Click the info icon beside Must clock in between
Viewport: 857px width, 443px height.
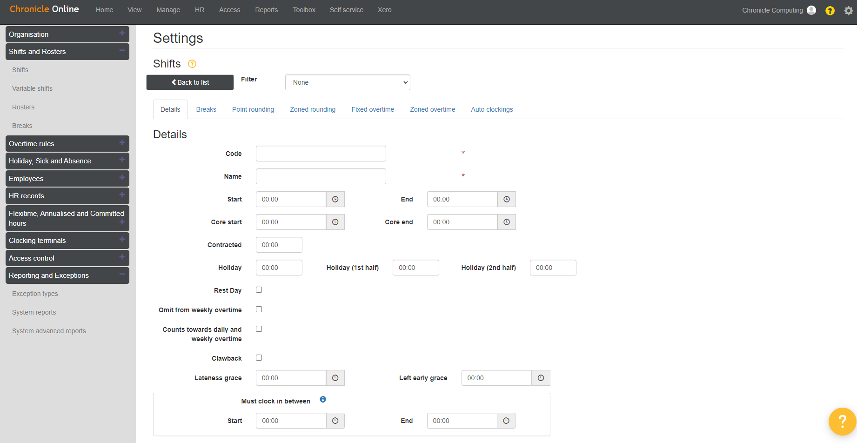[x=323, y=399]
